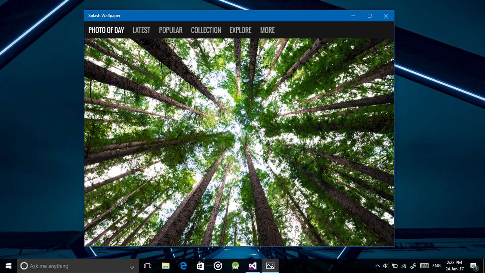Open Visual Studio from the taskbar
This screenshot has width=485, height=273.
click(x=253, y=266)
